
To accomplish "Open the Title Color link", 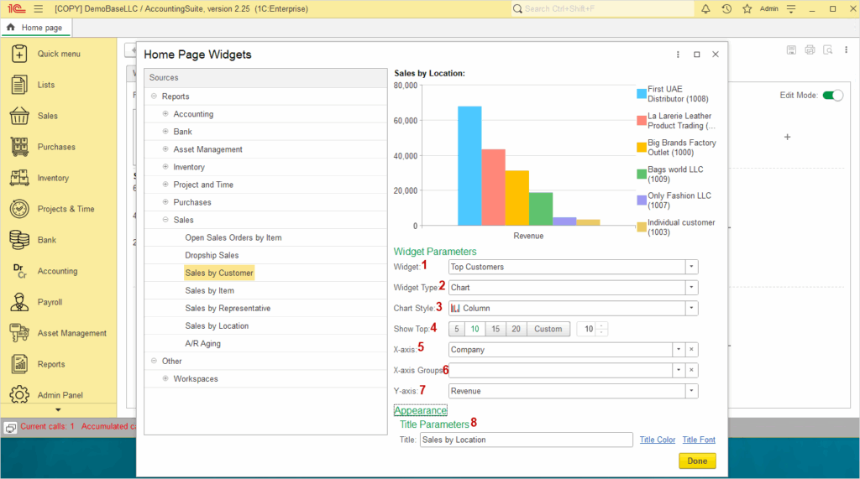I will click(x=657, y=440).
